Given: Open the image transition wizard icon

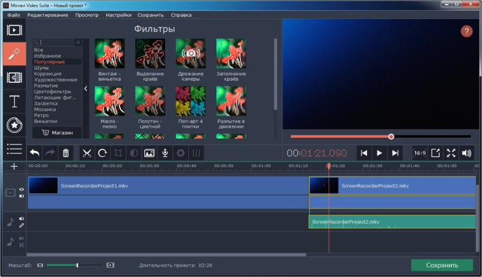Looking at the screenshot, I should point(150,153).
